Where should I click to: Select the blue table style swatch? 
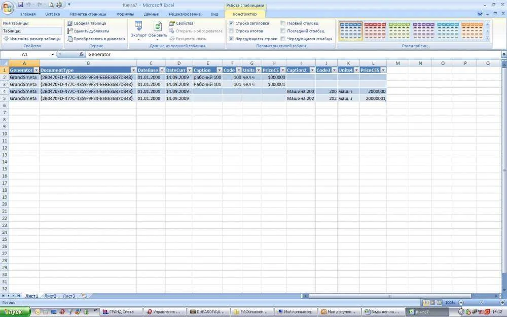[x=351, y=31]
